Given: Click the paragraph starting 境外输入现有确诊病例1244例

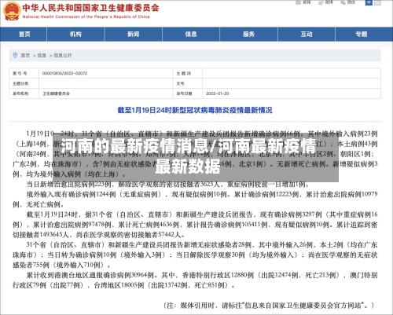Looking at the screenshot, I should pos(195,200).
